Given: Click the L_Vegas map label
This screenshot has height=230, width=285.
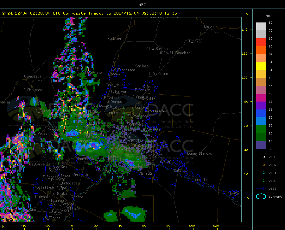Looking at the screenshot, I should [x=41, y=134].
